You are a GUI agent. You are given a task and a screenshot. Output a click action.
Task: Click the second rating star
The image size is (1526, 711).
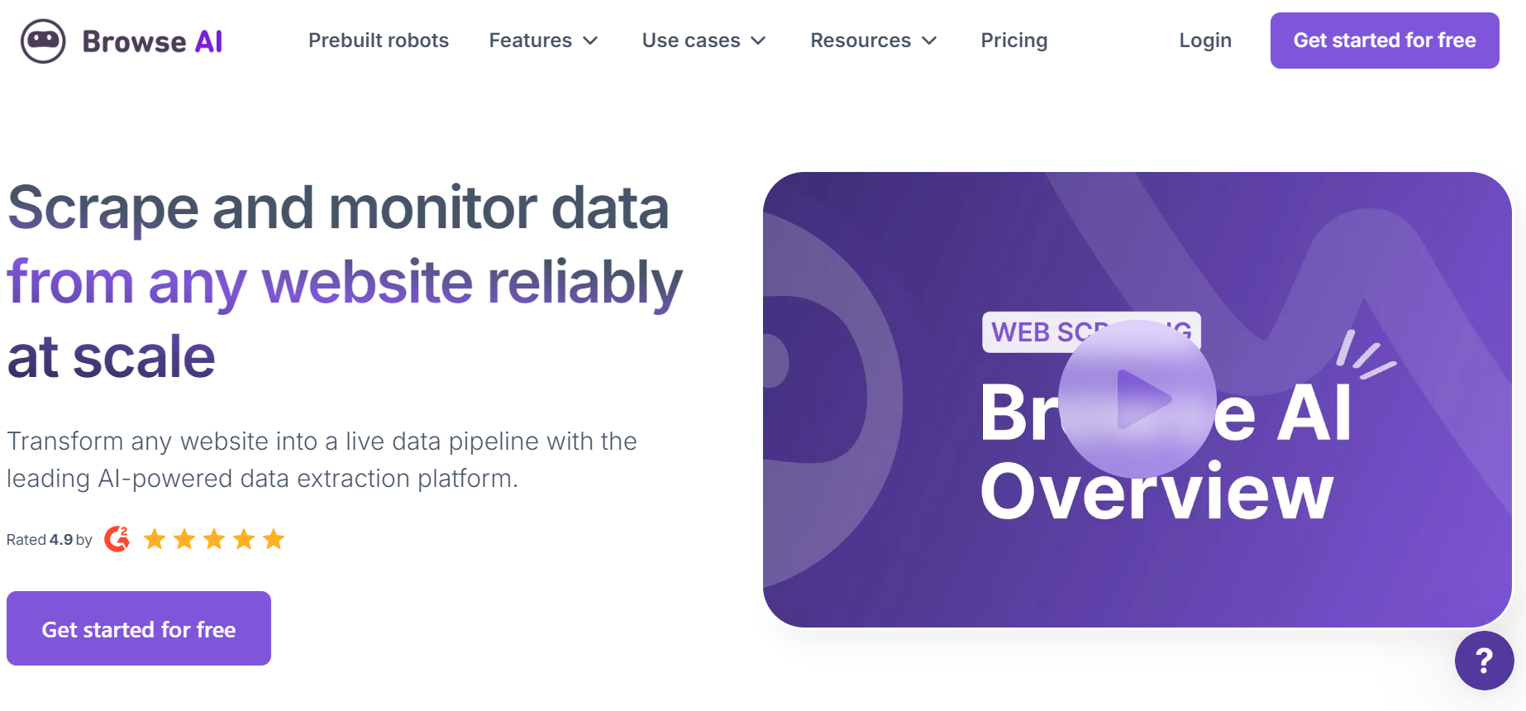(184, 538)
